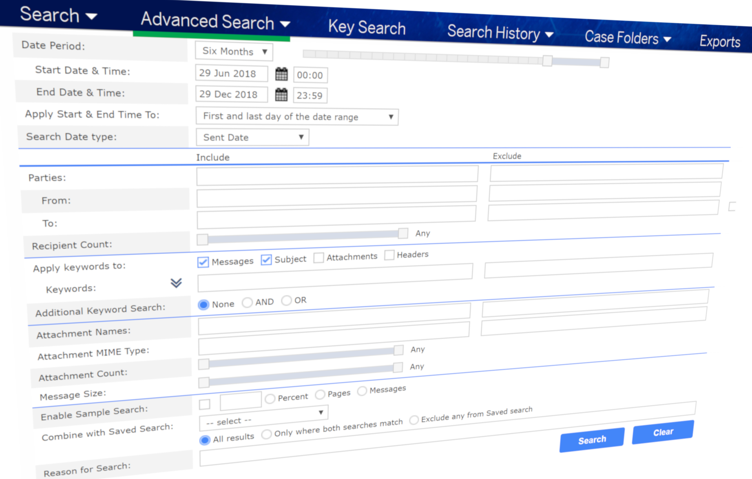Open the Search History menu
The width and height of the screenshot is (752, 479).
500,33
